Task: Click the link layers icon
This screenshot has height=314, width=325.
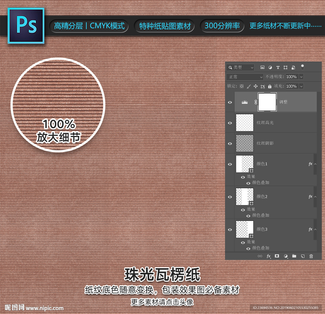Action: [x=260, y=256]
